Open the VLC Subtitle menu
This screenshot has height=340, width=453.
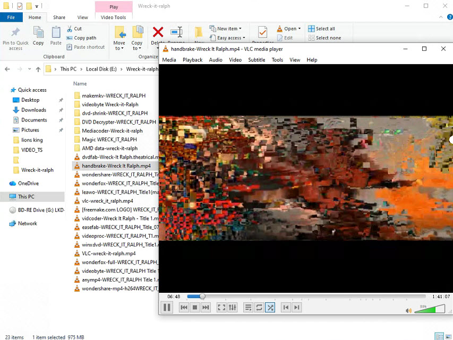257,60
